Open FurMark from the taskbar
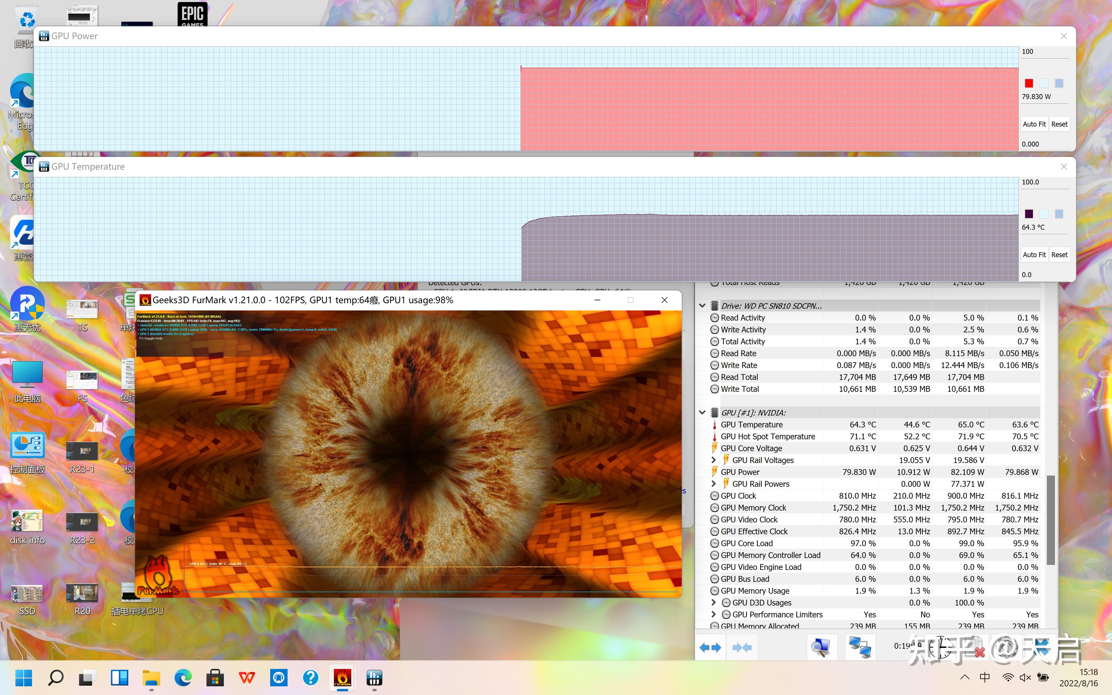This screenshot has width=1112, height=695. pyautogui.click(x=342, y=678)
